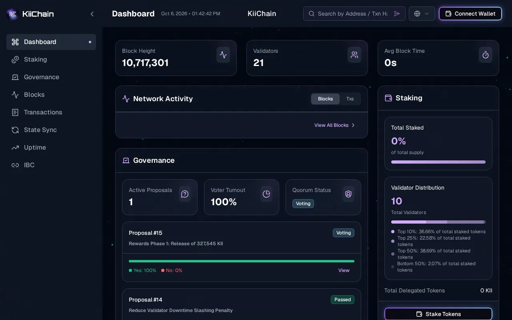Click the Transactions document icon in sidebar
Image resolution: width=512 pixels, height=320 pixels.
(x=15, y=112)
